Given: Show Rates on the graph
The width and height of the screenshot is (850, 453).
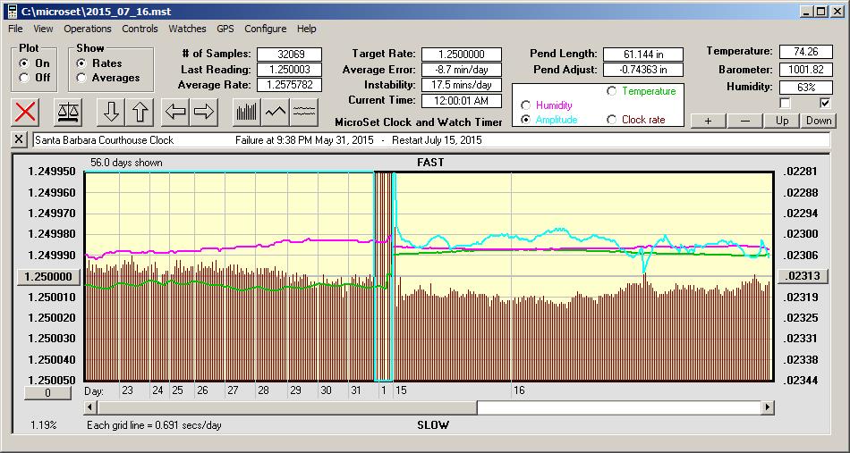Looking at the screenshot, I should 81,63.
